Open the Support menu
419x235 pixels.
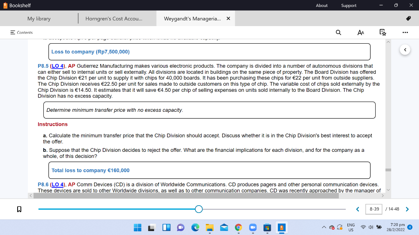click(x=349, y=5)
